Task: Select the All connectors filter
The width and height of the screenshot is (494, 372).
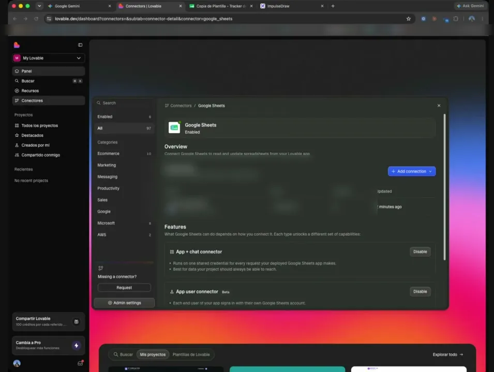Action: (124, 128)
